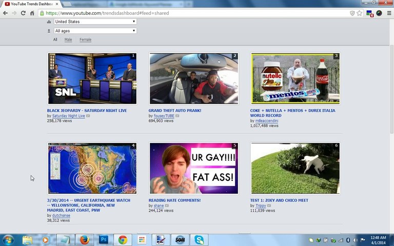
Task: Reload the page with refresh icon
Action: coord(23,13)
